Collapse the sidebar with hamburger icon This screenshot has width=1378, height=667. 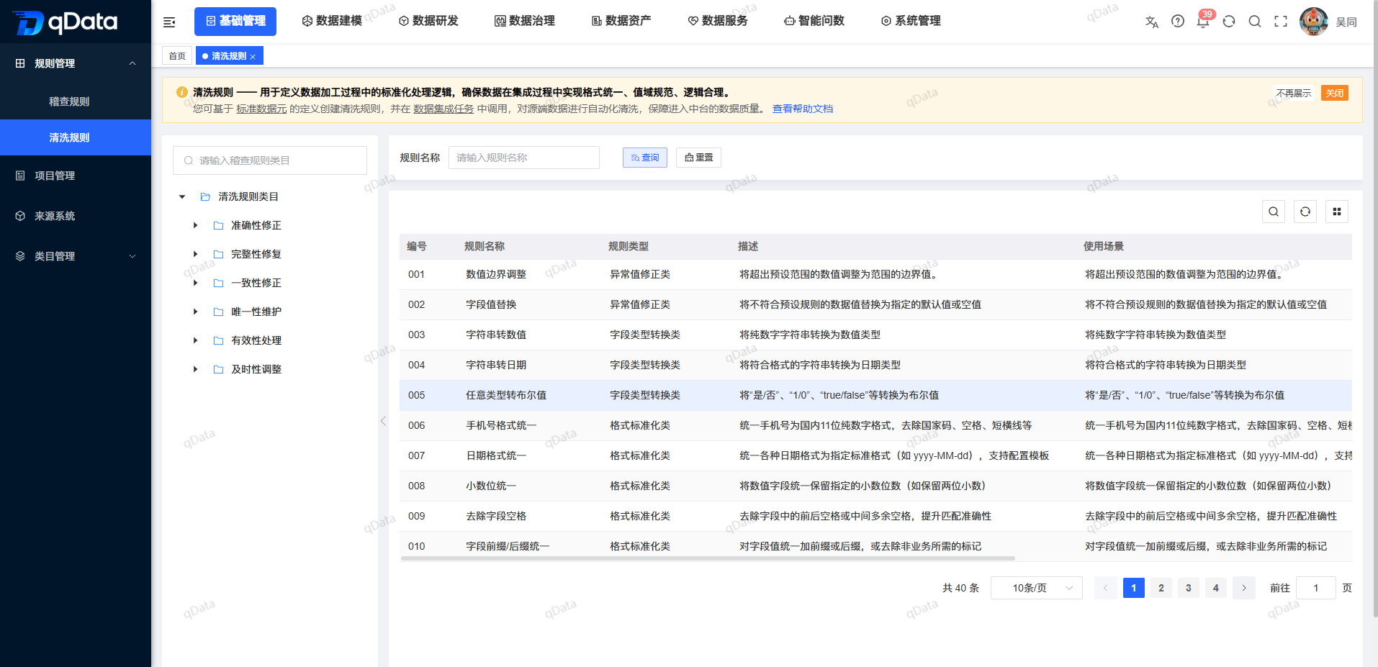(169, 22)
